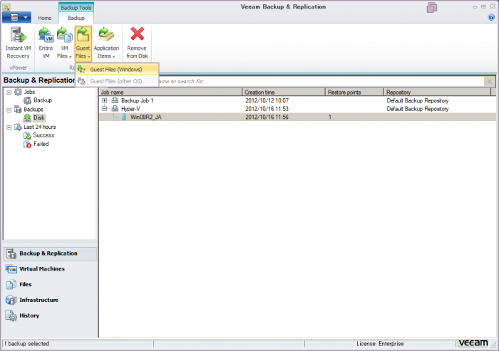Viewport: 499px width, 351px height.
Task: Collapse the Backups tree node
Action: pos(9,110)
